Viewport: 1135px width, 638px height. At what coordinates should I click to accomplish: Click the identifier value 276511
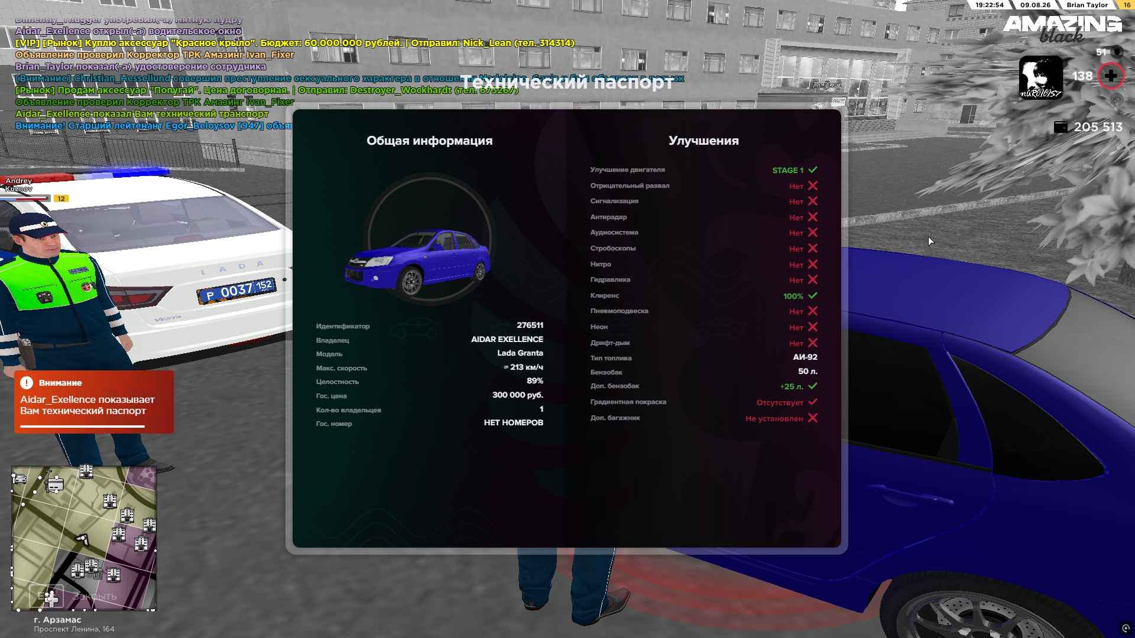pyautogui.click(x=530, y=325)
